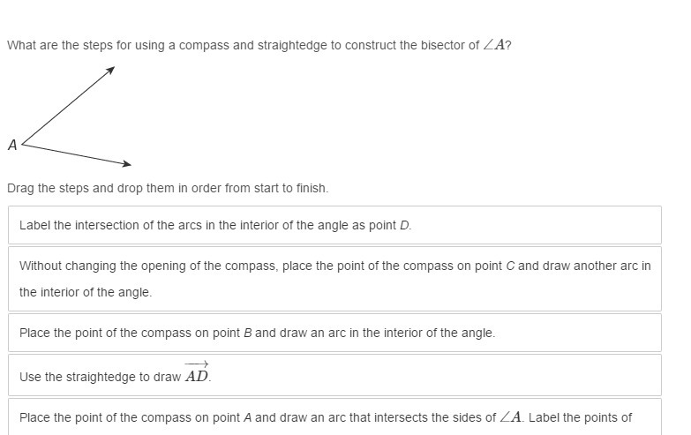The image size is (691, 435).
Task: Select the 'Label the intersection of the arcs' step
Action: pyautogui.click(x=334, y=225)
